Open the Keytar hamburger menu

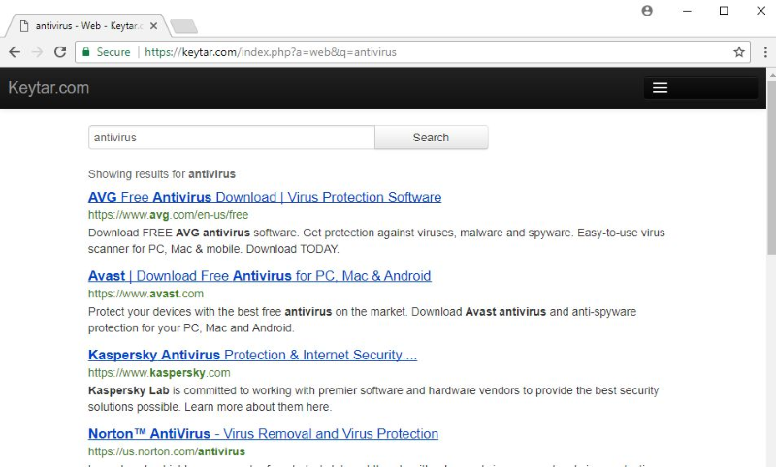(x=661, y=88)
